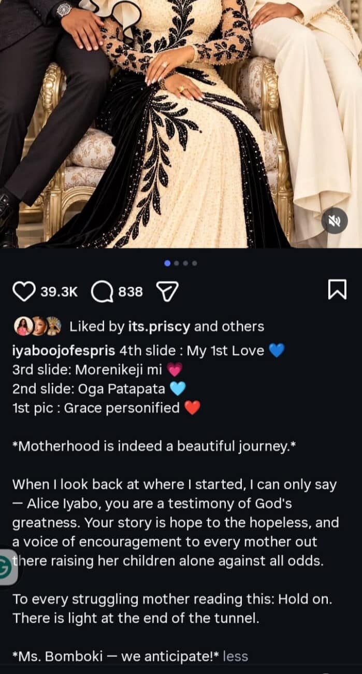Screen dimensions: 362x674
Task: Tap the red heart emoji in caption
Action: (x=192, y=408)
